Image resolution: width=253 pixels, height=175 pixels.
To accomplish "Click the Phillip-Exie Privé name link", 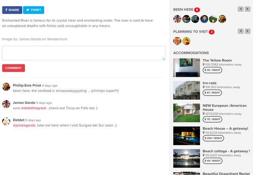I will coord(27,86).
